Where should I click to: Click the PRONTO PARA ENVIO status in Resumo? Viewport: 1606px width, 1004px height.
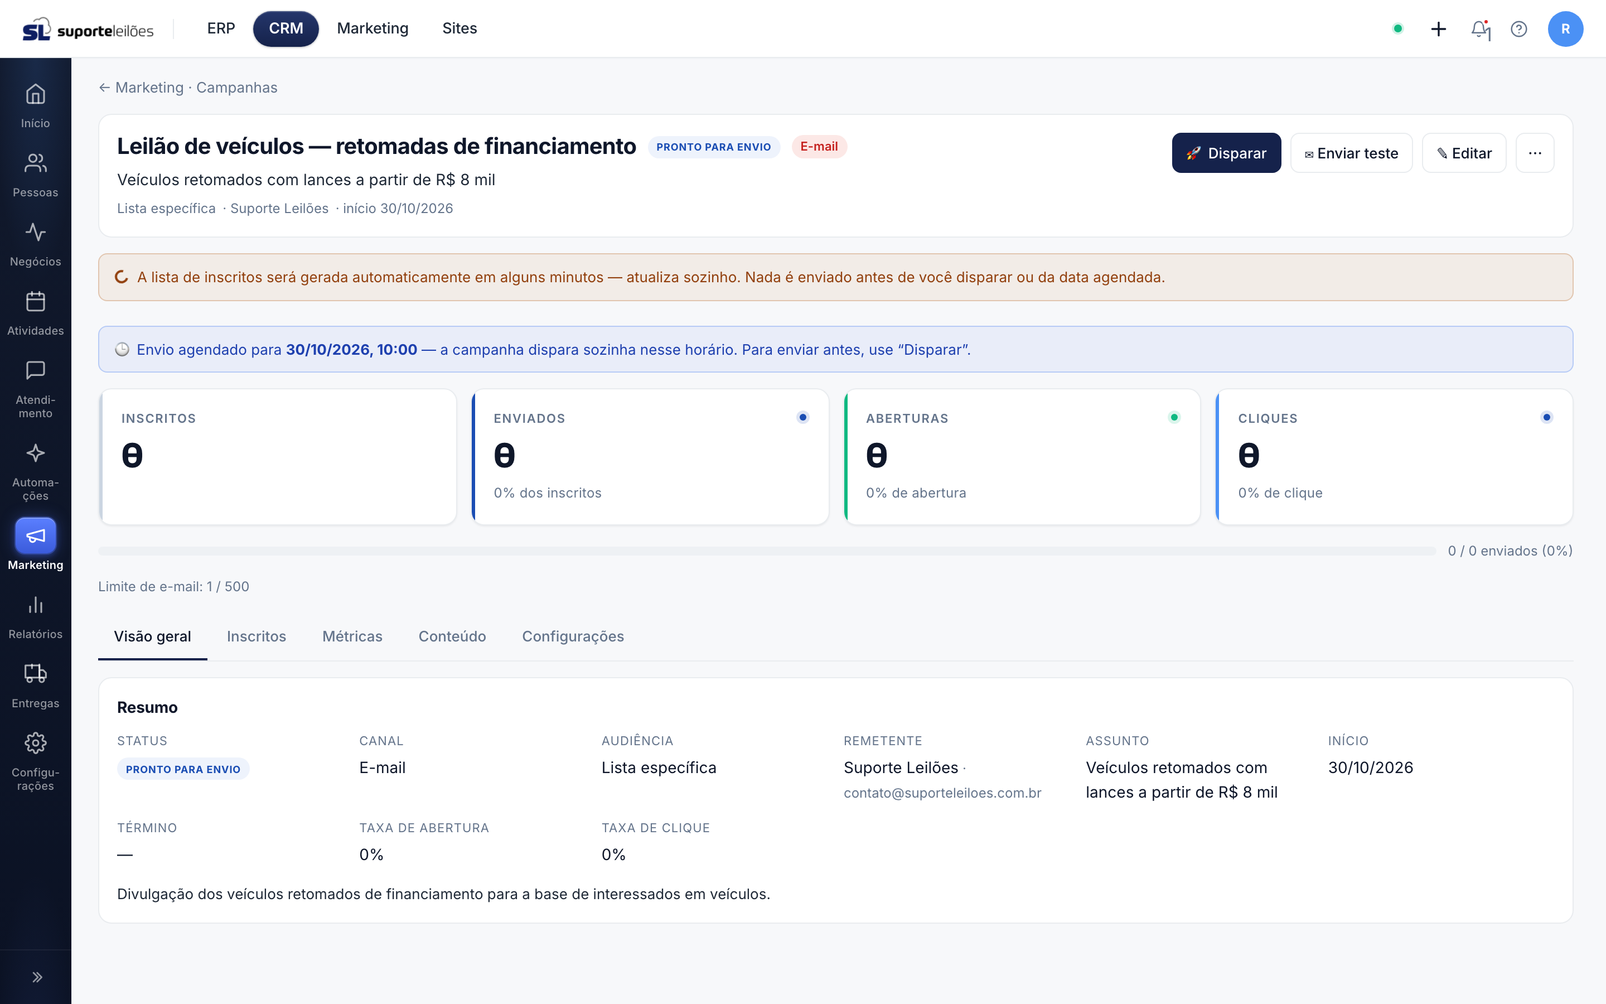[182, 769]
